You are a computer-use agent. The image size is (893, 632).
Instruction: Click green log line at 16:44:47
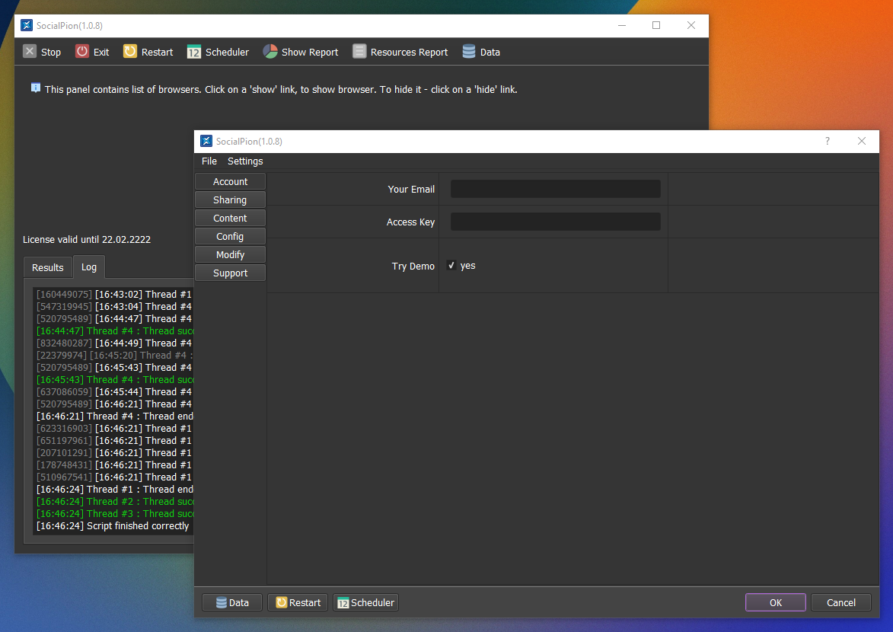(115, 331)
